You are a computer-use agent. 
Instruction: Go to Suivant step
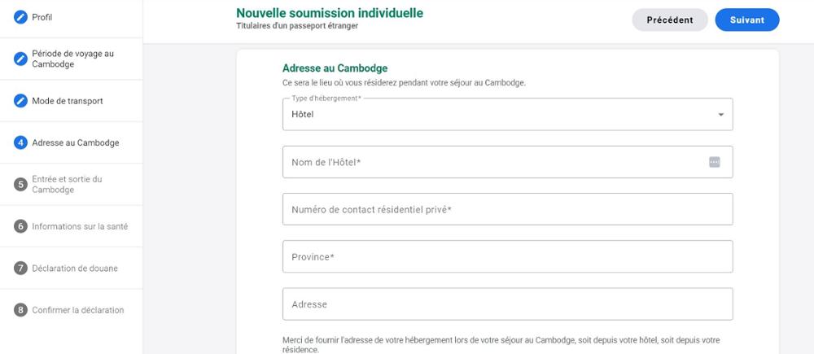click(x=747, y=20)
